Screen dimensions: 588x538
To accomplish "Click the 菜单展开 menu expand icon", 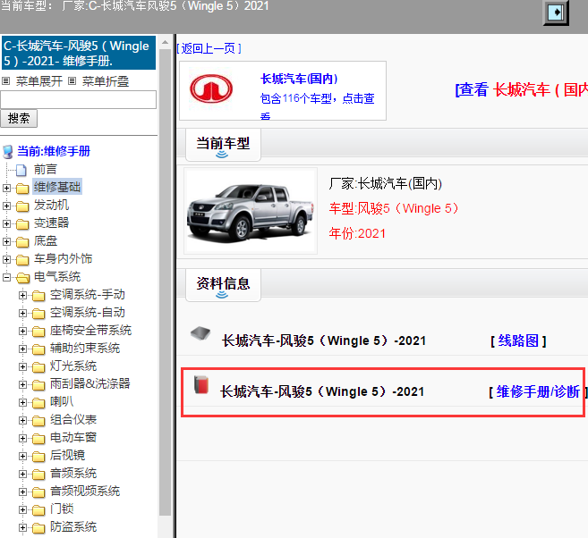I will [x=6, y=80].
